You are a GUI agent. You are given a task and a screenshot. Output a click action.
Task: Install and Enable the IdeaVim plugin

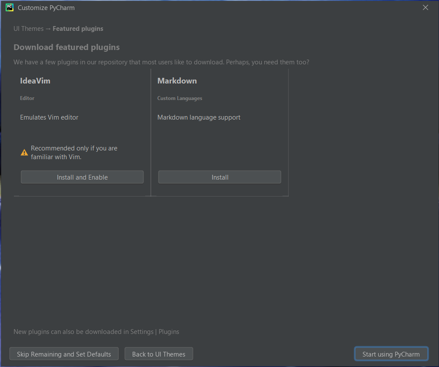[82, 177]
